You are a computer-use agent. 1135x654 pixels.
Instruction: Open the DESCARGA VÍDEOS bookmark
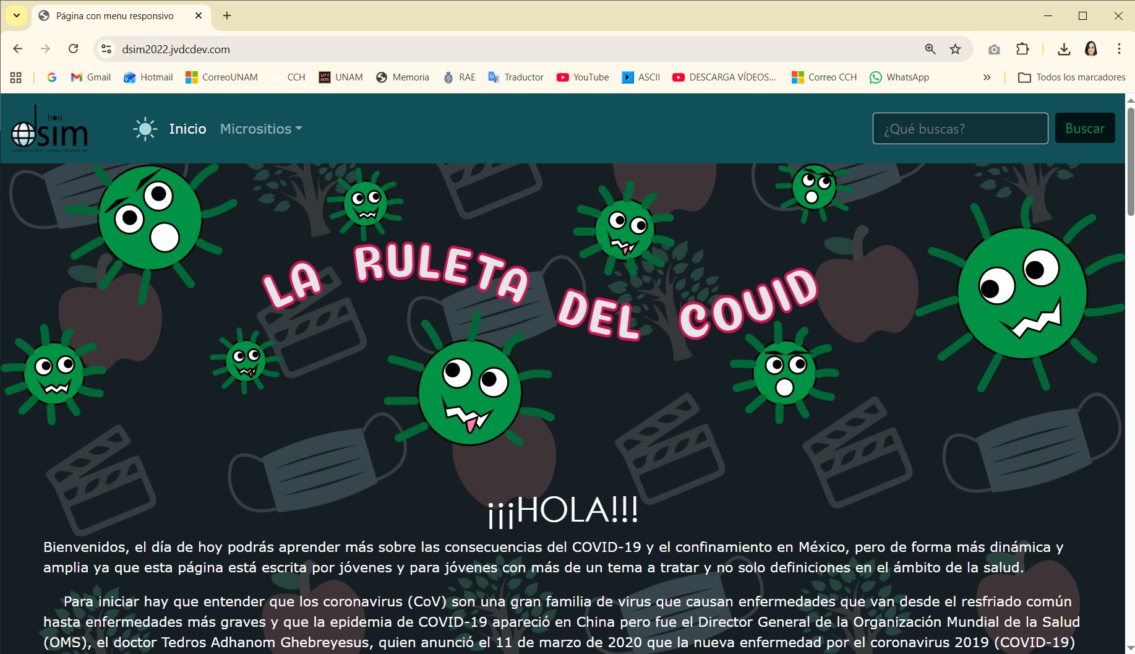click(x=724, y=77)
